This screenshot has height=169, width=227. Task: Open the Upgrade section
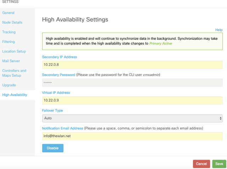click(9, 85)
